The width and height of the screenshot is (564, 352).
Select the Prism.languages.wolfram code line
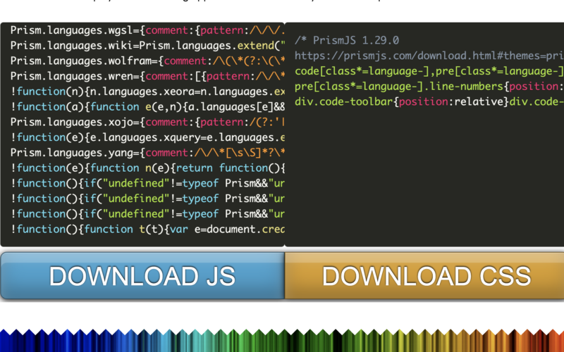click(147, 61)
